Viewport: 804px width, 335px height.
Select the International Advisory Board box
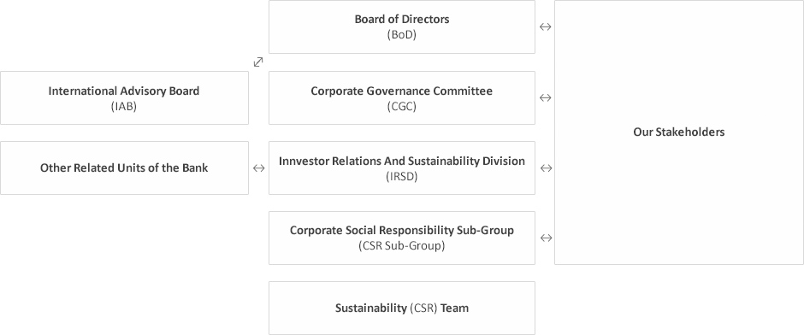(124, 97)
